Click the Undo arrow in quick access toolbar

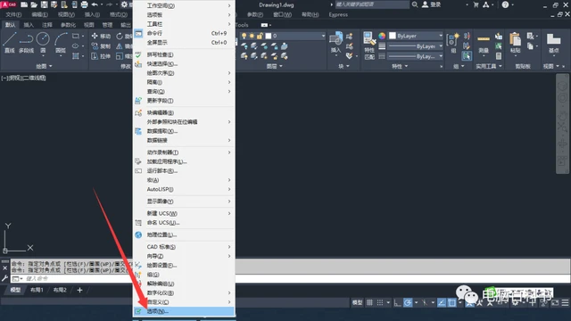(x=95, y=4)
